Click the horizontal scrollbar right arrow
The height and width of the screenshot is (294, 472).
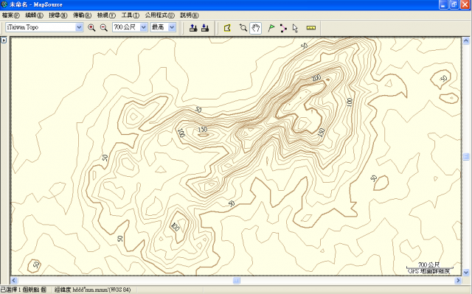[458, 281]
